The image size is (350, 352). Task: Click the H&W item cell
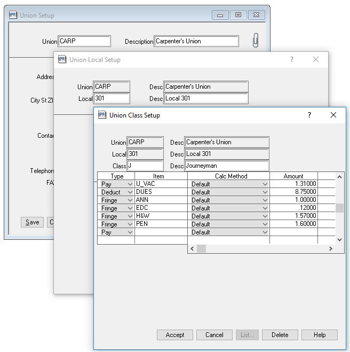pos(161,216)
